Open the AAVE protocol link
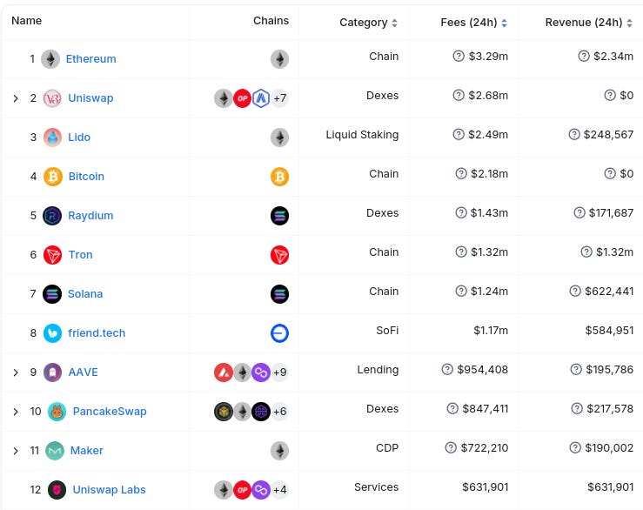 pos(84,372)
